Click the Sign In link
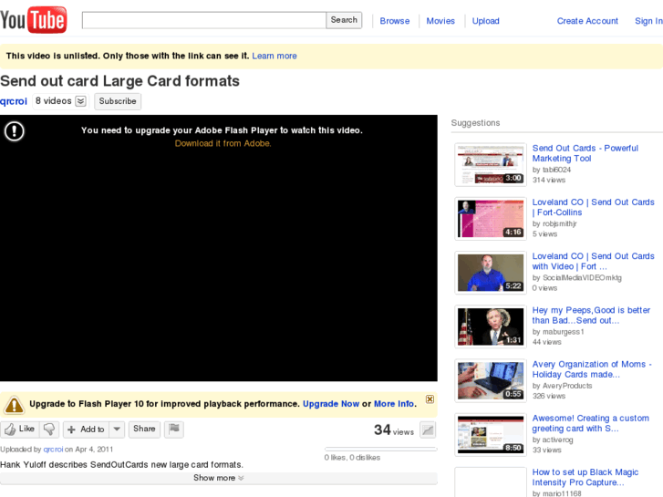Screen dimensions: 663x497 pos(648,21)
